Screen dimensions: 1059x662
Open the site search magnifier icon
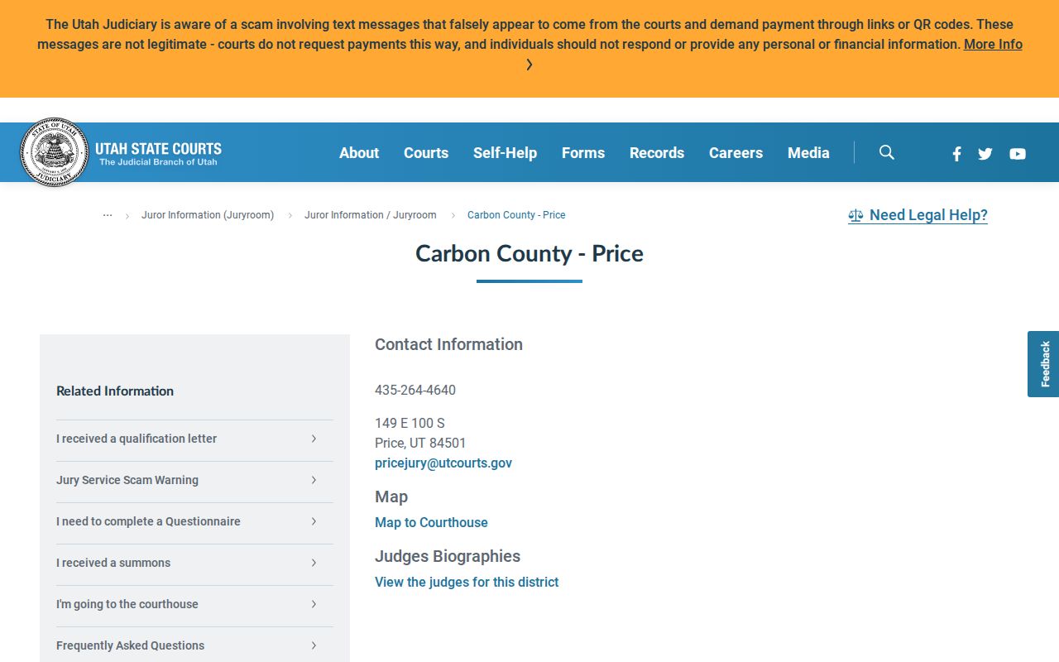(x=887, y=152)
